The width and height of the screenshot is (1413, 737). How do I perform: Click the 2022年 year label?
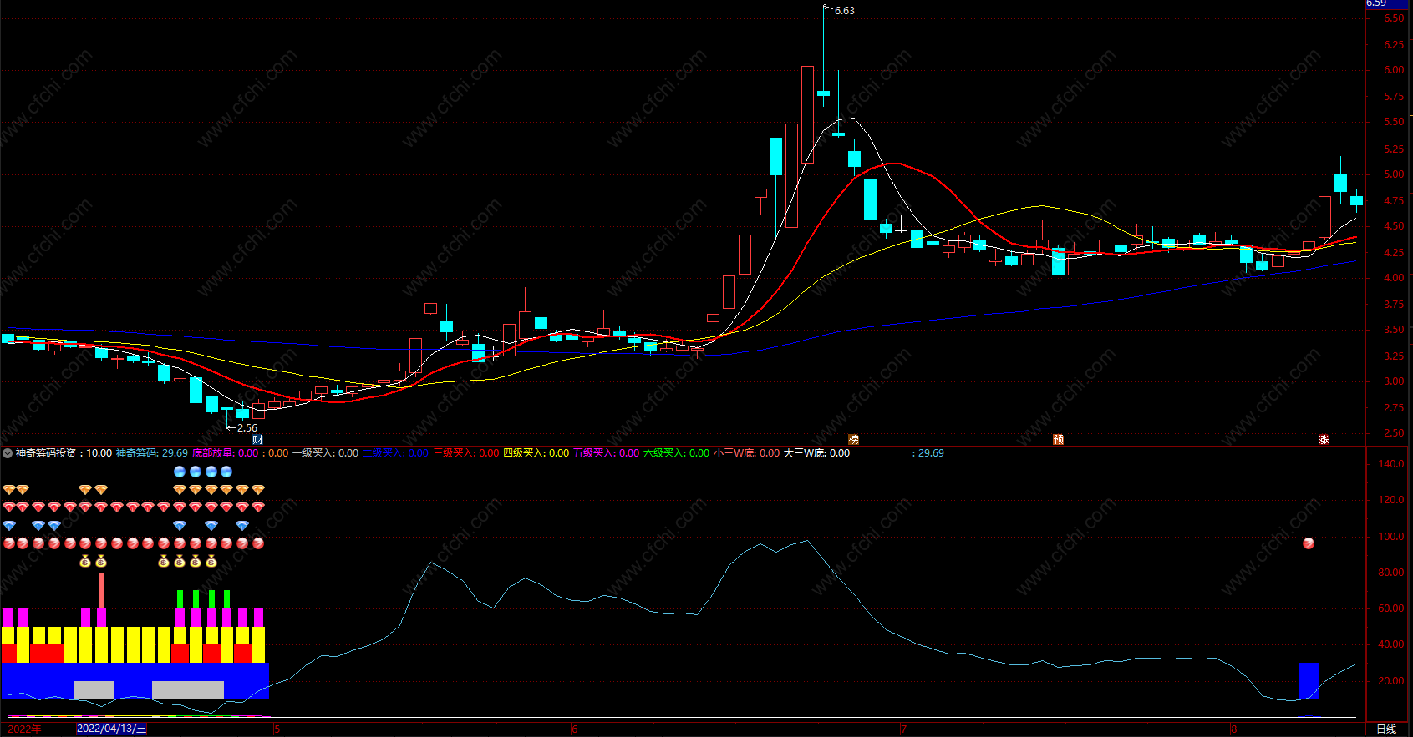[x=24, y=729]
